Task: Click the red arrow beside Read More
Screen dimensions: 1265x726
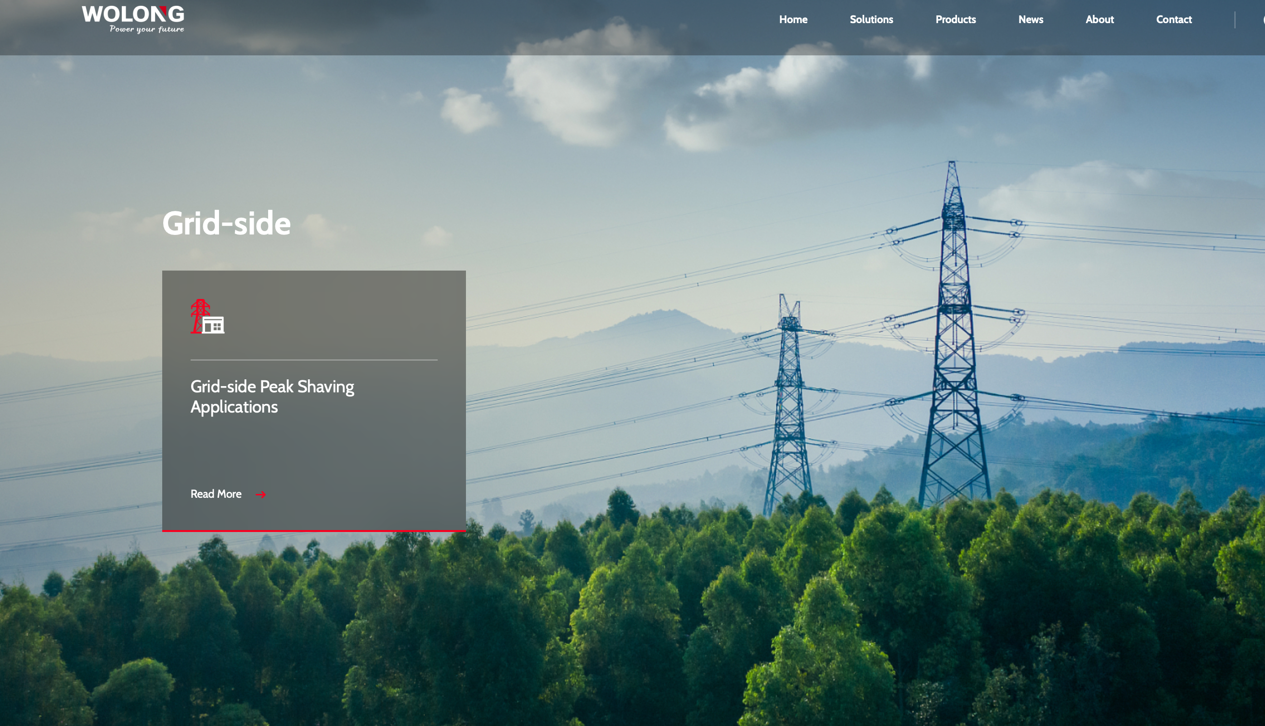Action: click(x=261, y=494)
